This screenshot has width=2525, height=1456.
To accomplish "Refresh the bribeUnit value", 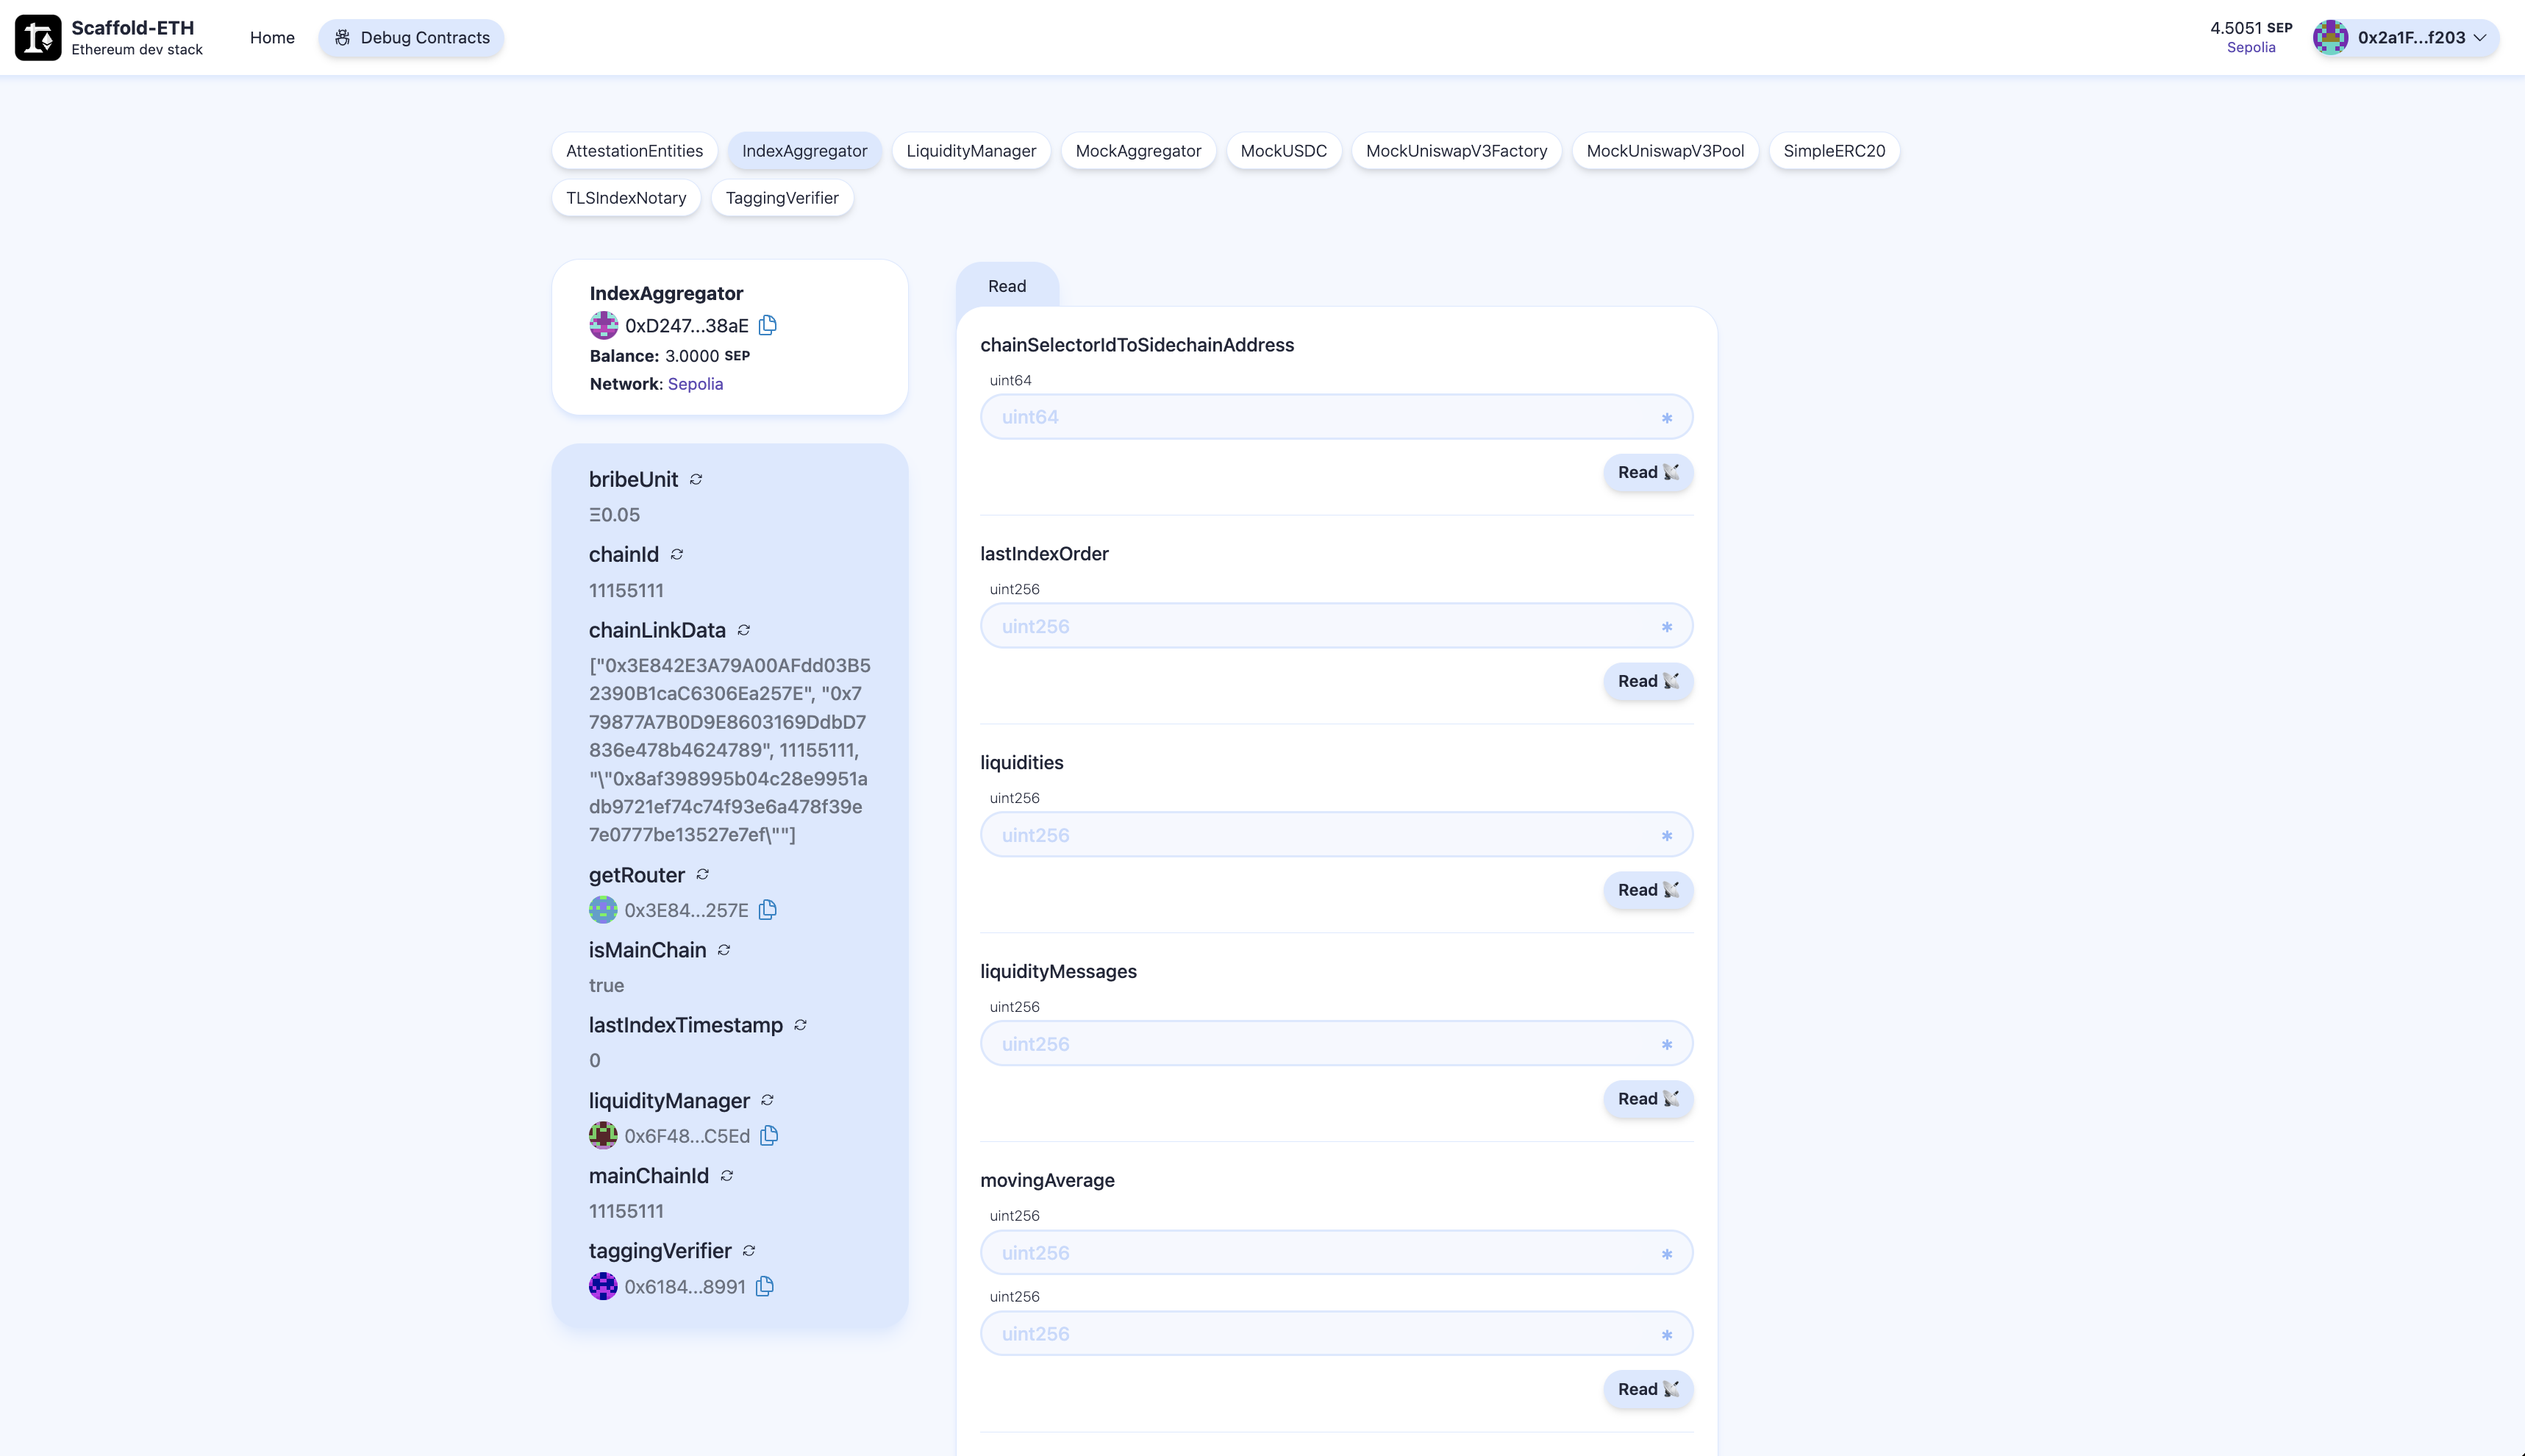I will click(696, 479).
